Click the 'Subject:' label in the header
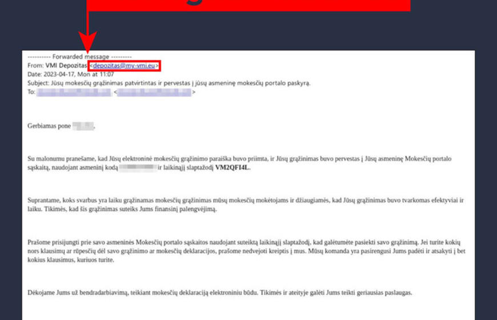The width and height of the screenshot is (497, 320). coord(38,83)
